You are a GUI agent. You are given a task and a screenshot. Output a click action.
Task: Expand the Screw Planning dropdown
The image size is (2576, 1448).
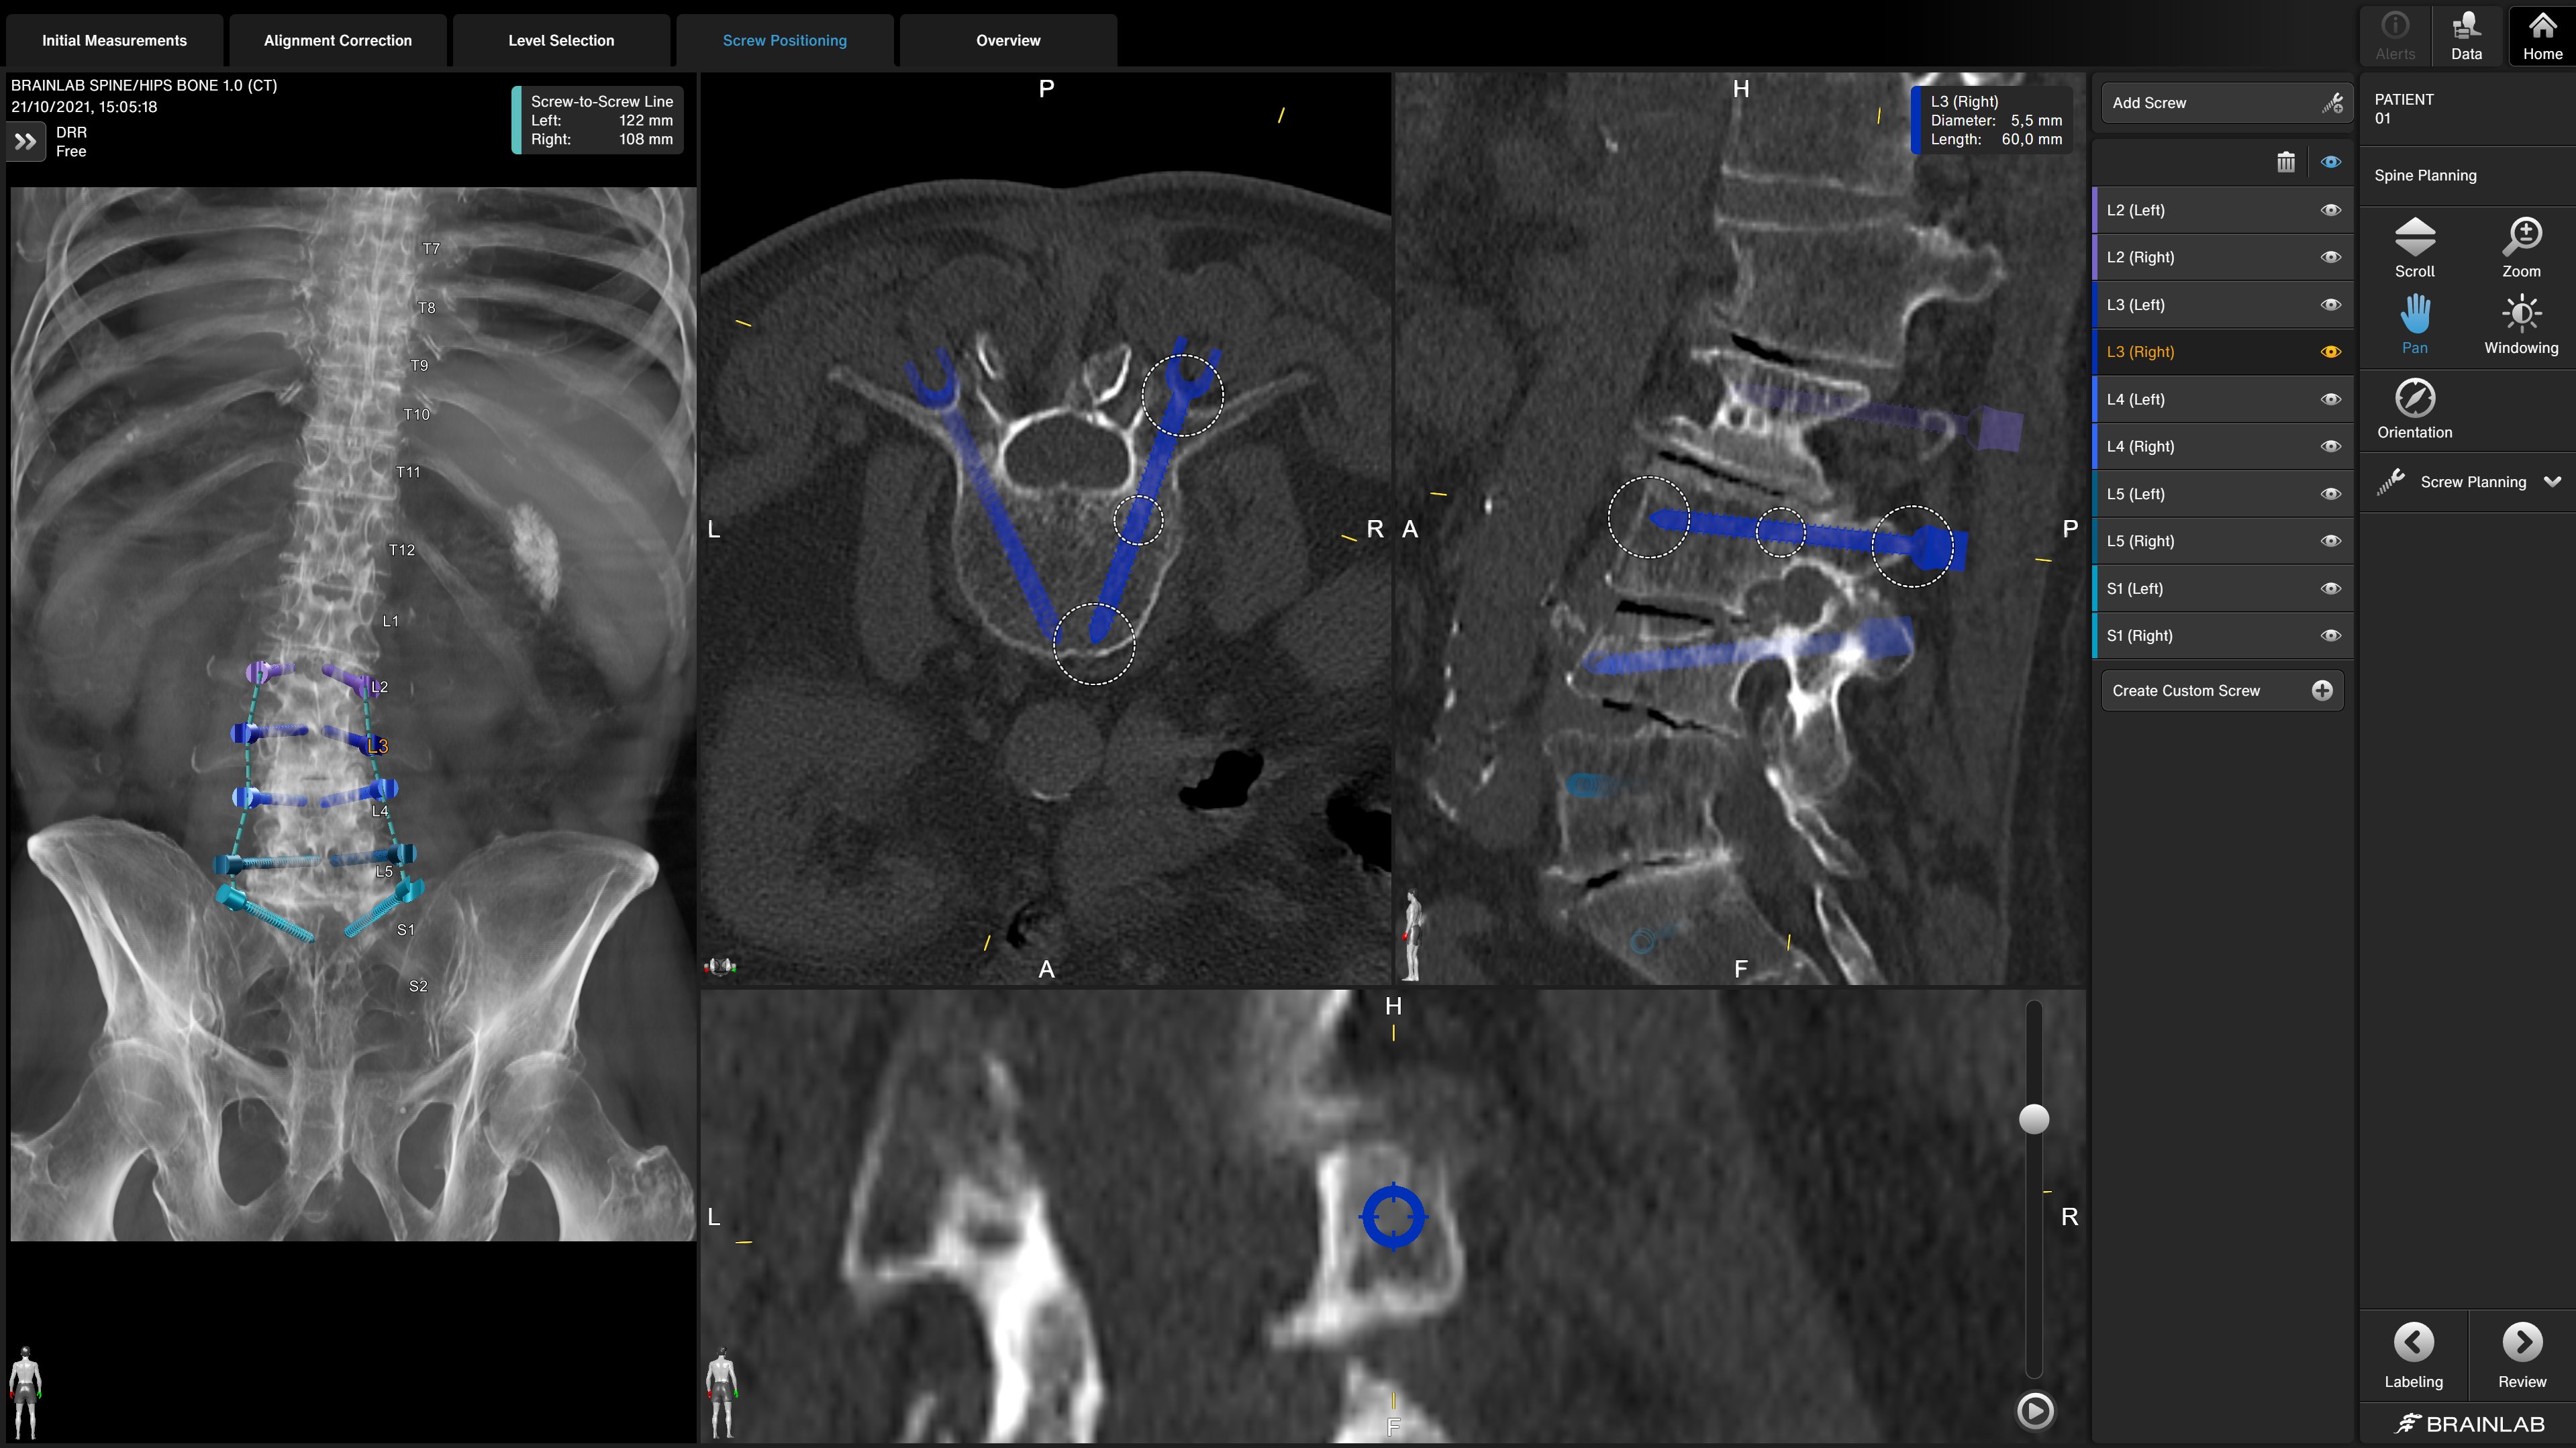coord(2552,482)
